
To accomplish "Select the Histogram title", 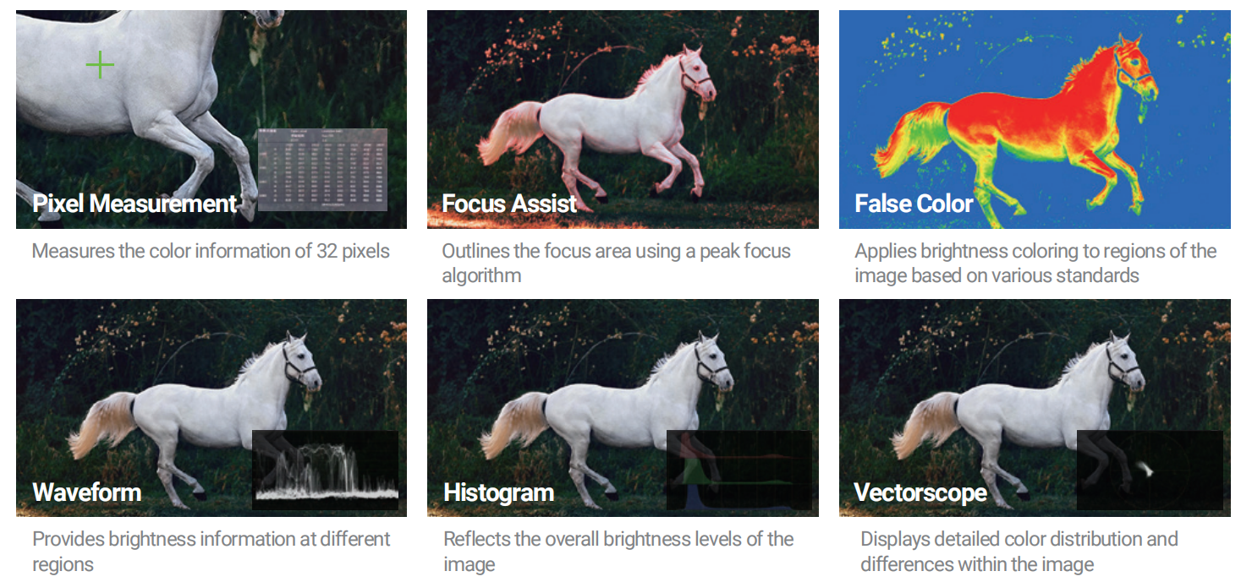I will tap(499, 492).
